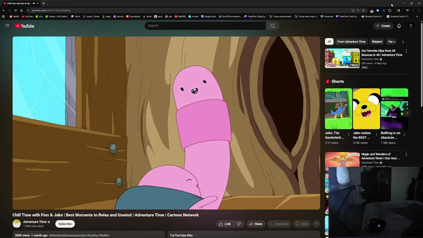This screenshot has width=423, height=238.
Task: Open the Jake: The Sandwich short thumbnail
Action: pyautogui.click(x=338, y=109)
